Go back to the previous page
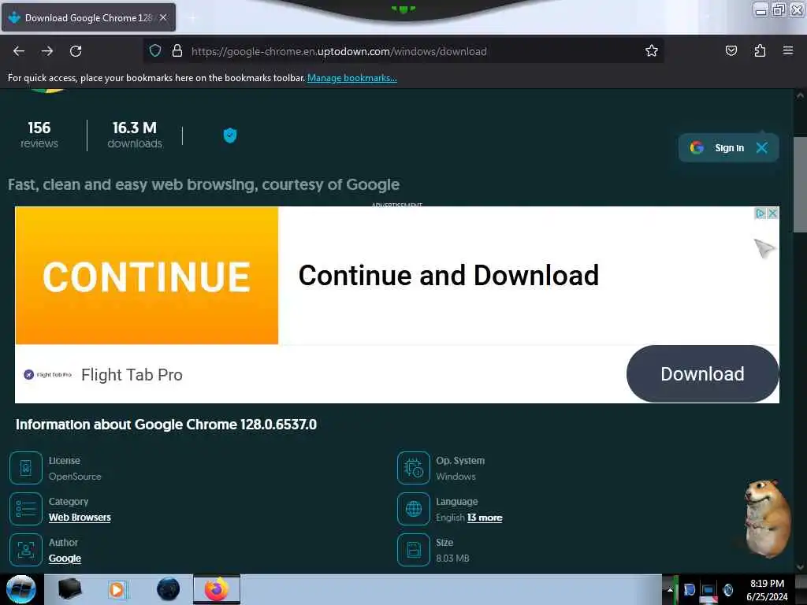The height and width of the screenshot is (605, 807). [19, 51]
